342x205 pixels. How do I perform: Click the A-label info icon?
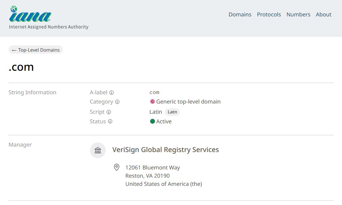click(x=111, y=93)
